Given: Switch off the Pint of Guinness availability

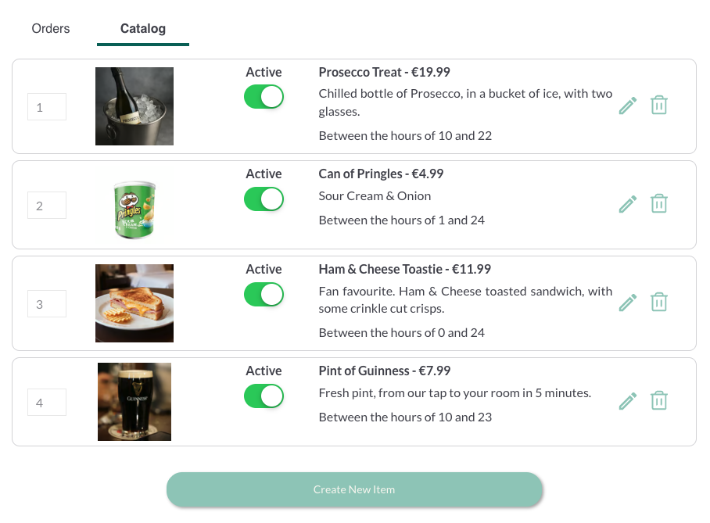Looking at the screenshot, I should coord(264,396).
